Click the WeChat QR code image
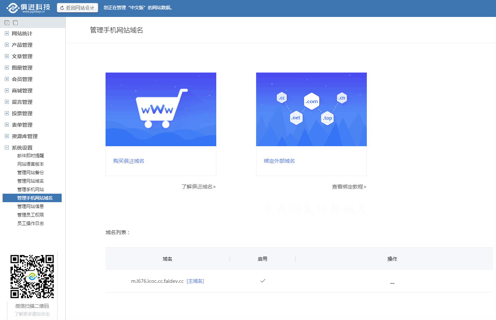Screen dimensions: 496x320 tap(32, 276)
